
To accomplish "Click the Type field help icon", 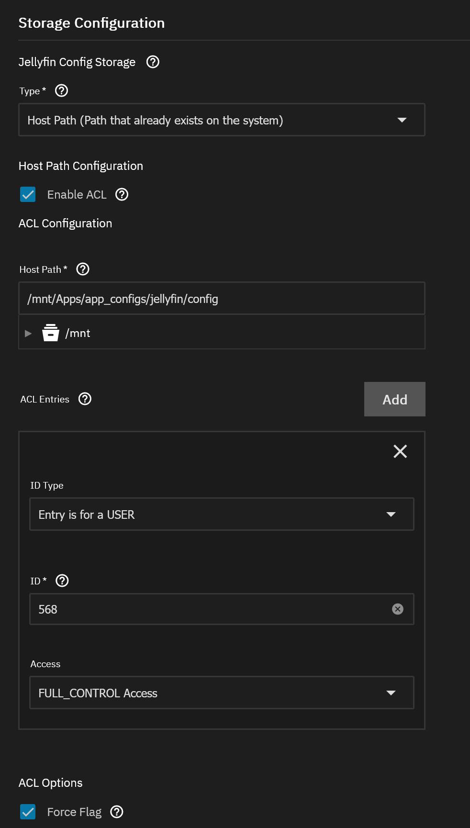I will 62,91.
